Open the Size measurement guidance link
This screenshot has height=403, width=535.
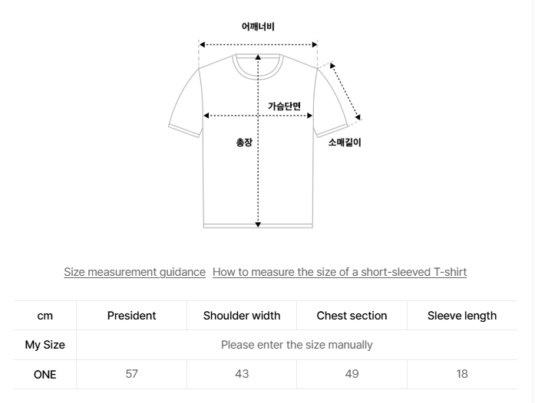[134, 272]
